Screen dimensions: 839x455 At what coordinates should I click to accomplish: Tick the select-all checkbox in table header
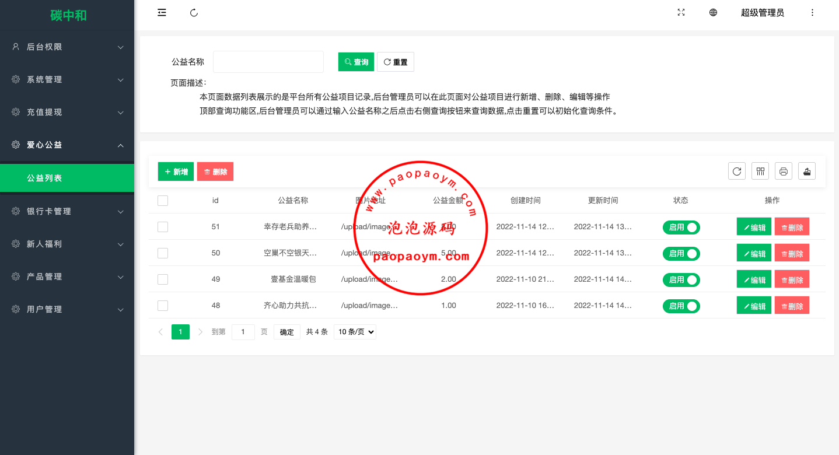pyautogui.click(x=163, y=201)
